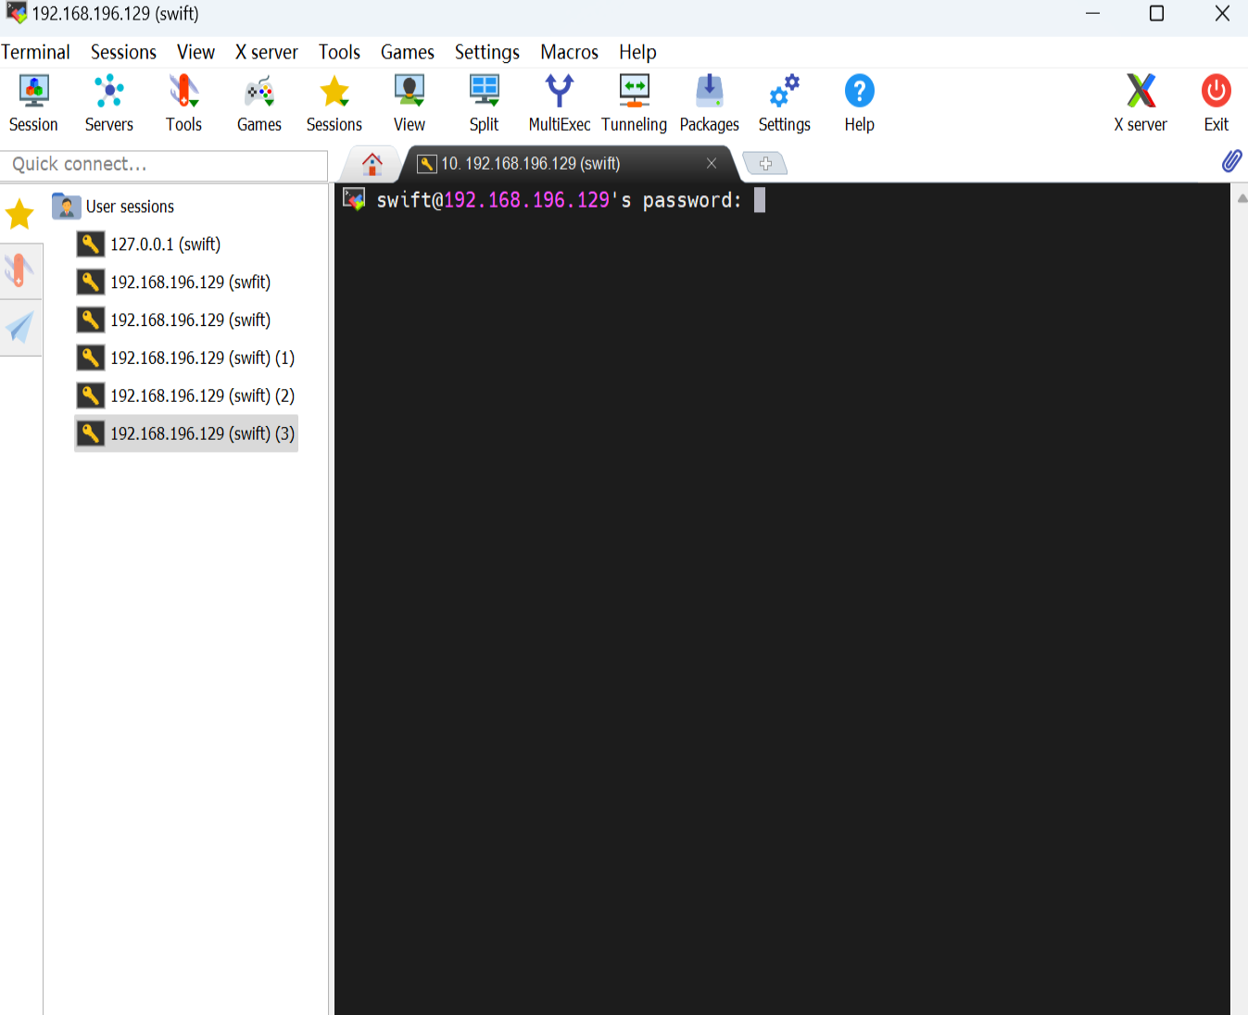The width and height of the screenshot is (1248, 1015).
Task: Open a new tab with the plus button
Action: click(765, 163)
